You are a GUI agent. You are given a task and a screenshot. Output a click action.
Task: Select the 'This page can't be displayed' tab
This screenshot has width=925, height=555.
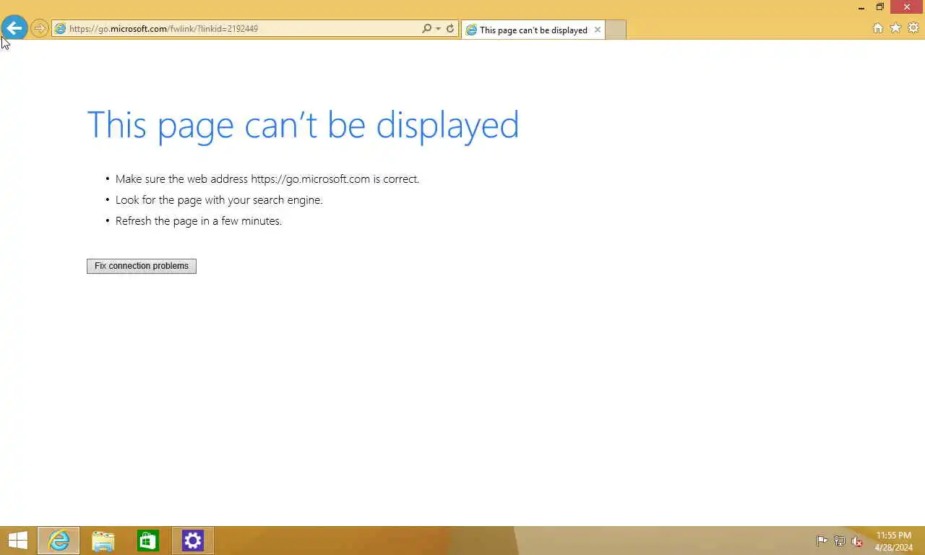pyautogui.click(x=533, y=30)
